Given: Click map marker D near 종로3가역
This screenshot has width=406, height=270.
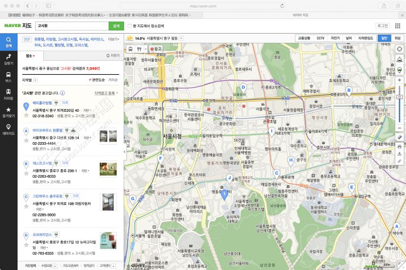Looking at the screenshot, I should coord(243,87).
